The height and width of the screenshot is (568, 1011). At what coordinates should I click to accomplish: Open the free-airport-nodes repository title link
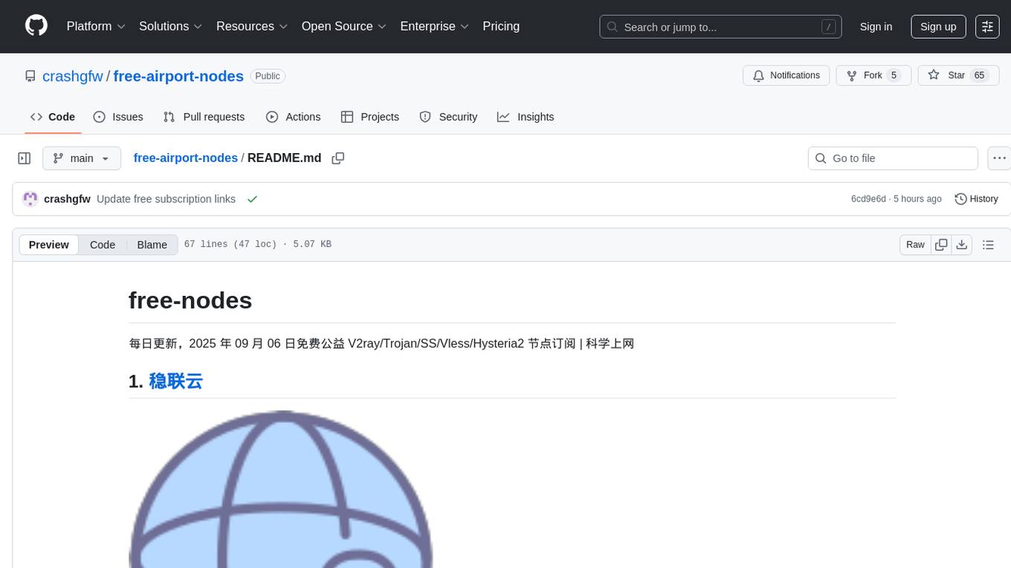pyautogui.click(x=178, y=76)
